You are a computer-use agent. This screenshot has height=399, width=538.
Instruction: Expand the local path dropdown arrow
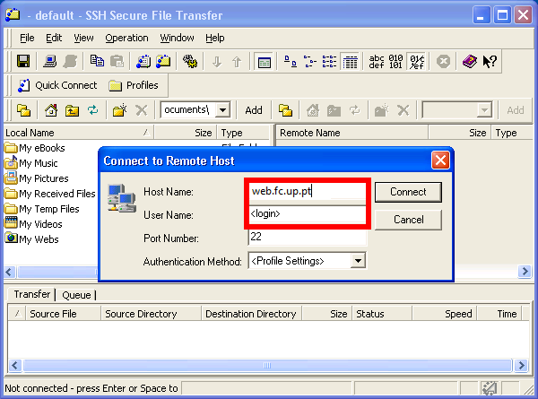pyautogui.click(x=223, y=110)
